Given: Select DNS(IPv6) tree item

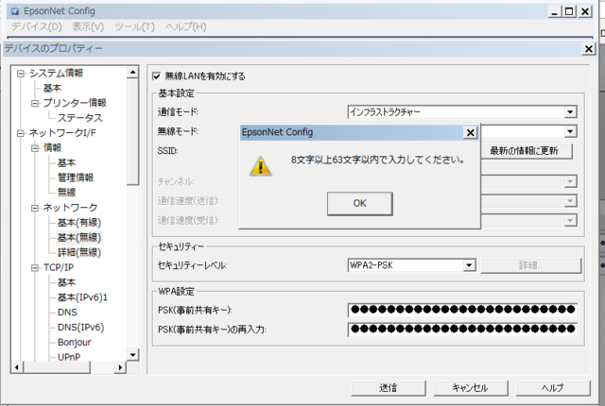Looking at the screenshot, I should pyautogui.click(x=80, y=328).
